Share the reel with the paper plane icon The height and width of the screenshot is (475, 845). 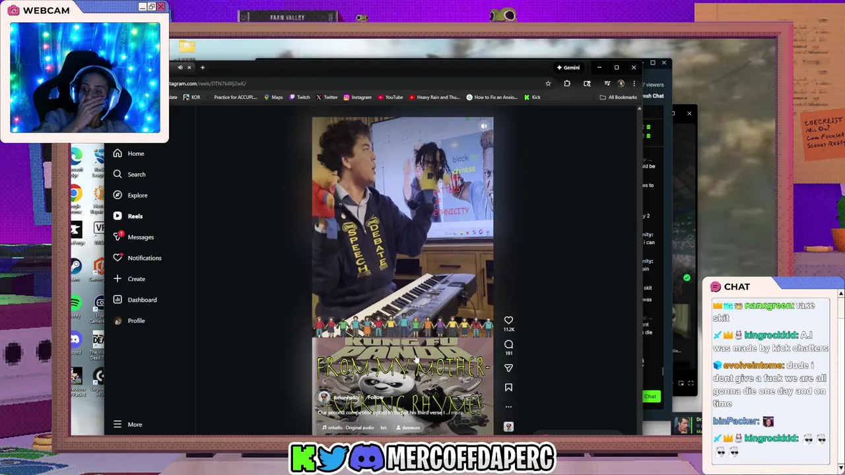pyautogui.click(x=508, y=368)
